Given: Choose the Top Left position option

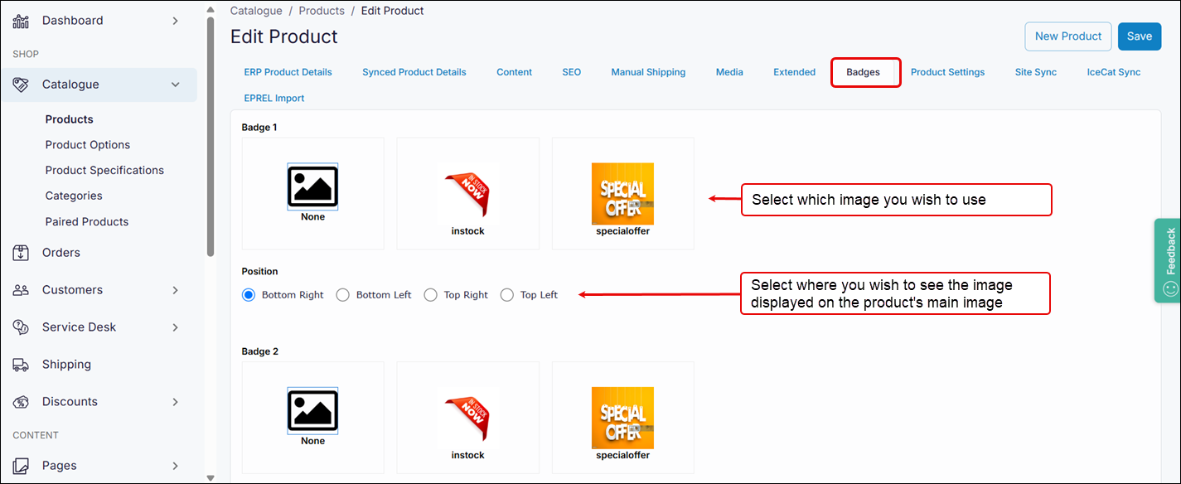Looking at the screenshot, I should pos(507,295).
